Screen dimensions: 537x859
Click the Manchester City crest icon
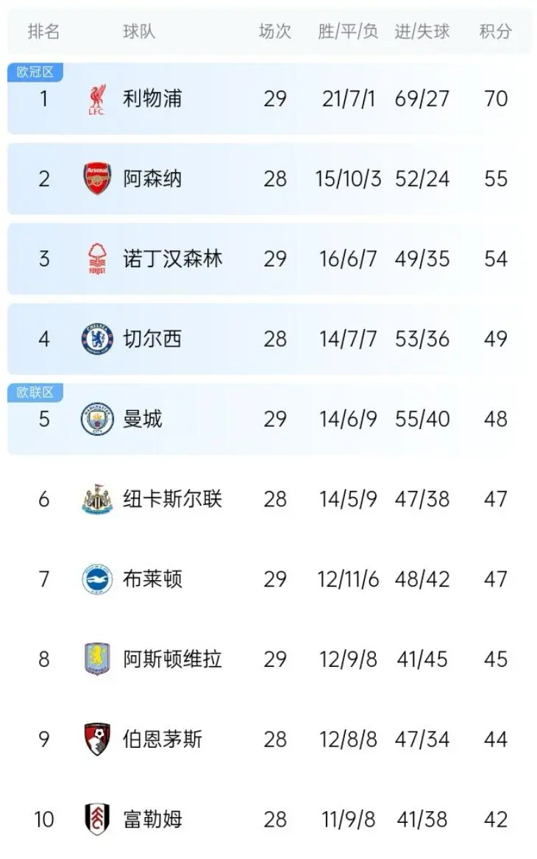97,419
